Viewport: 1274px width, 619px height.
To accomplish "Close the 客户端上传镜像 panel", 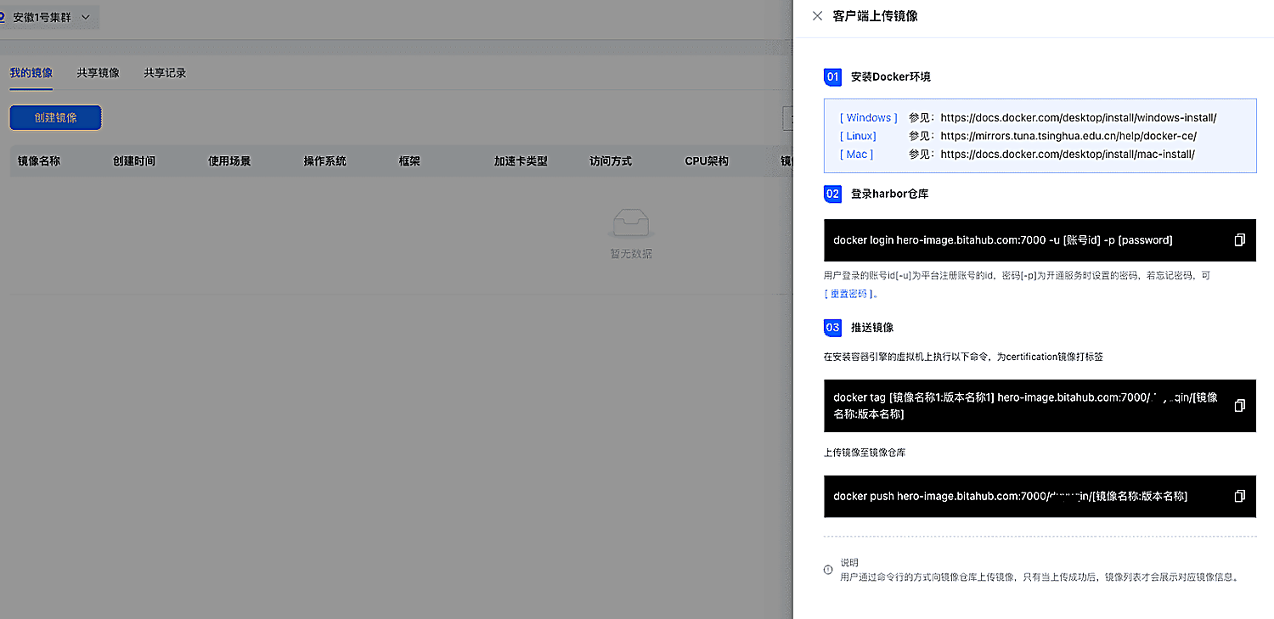I will (817, 16).
